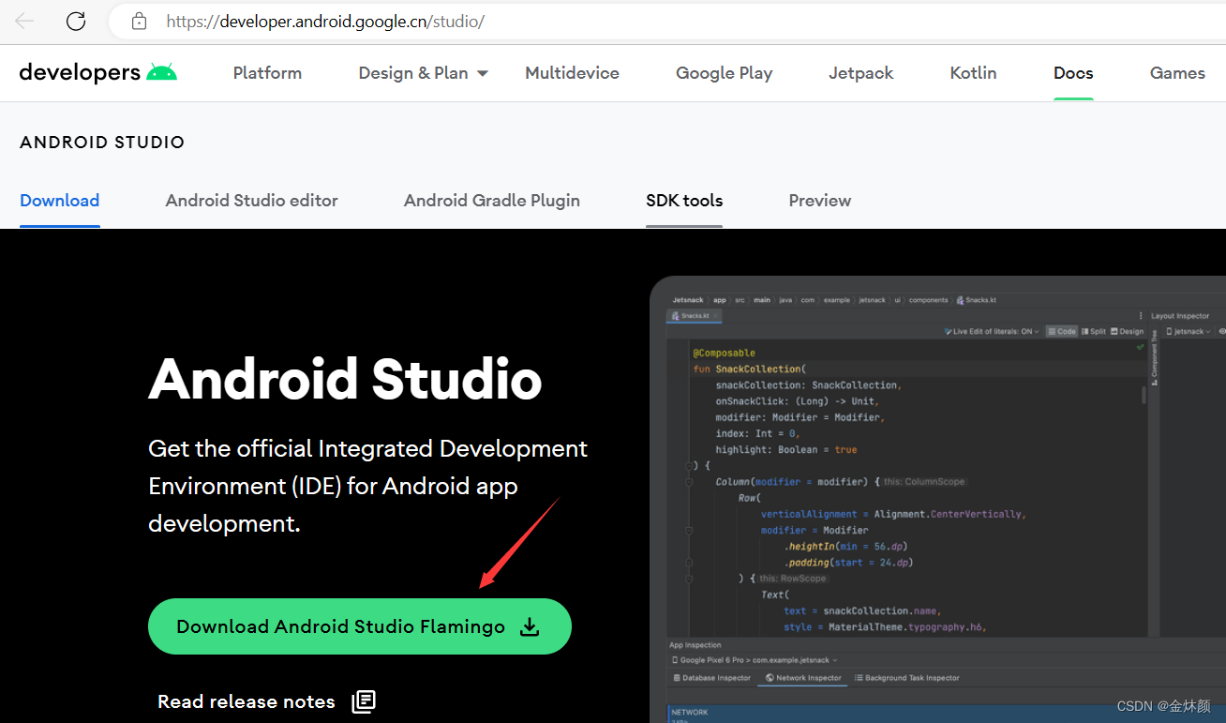Click the App Inspection panel title
Screen dimensions: 1226x723
coord(695,645)
